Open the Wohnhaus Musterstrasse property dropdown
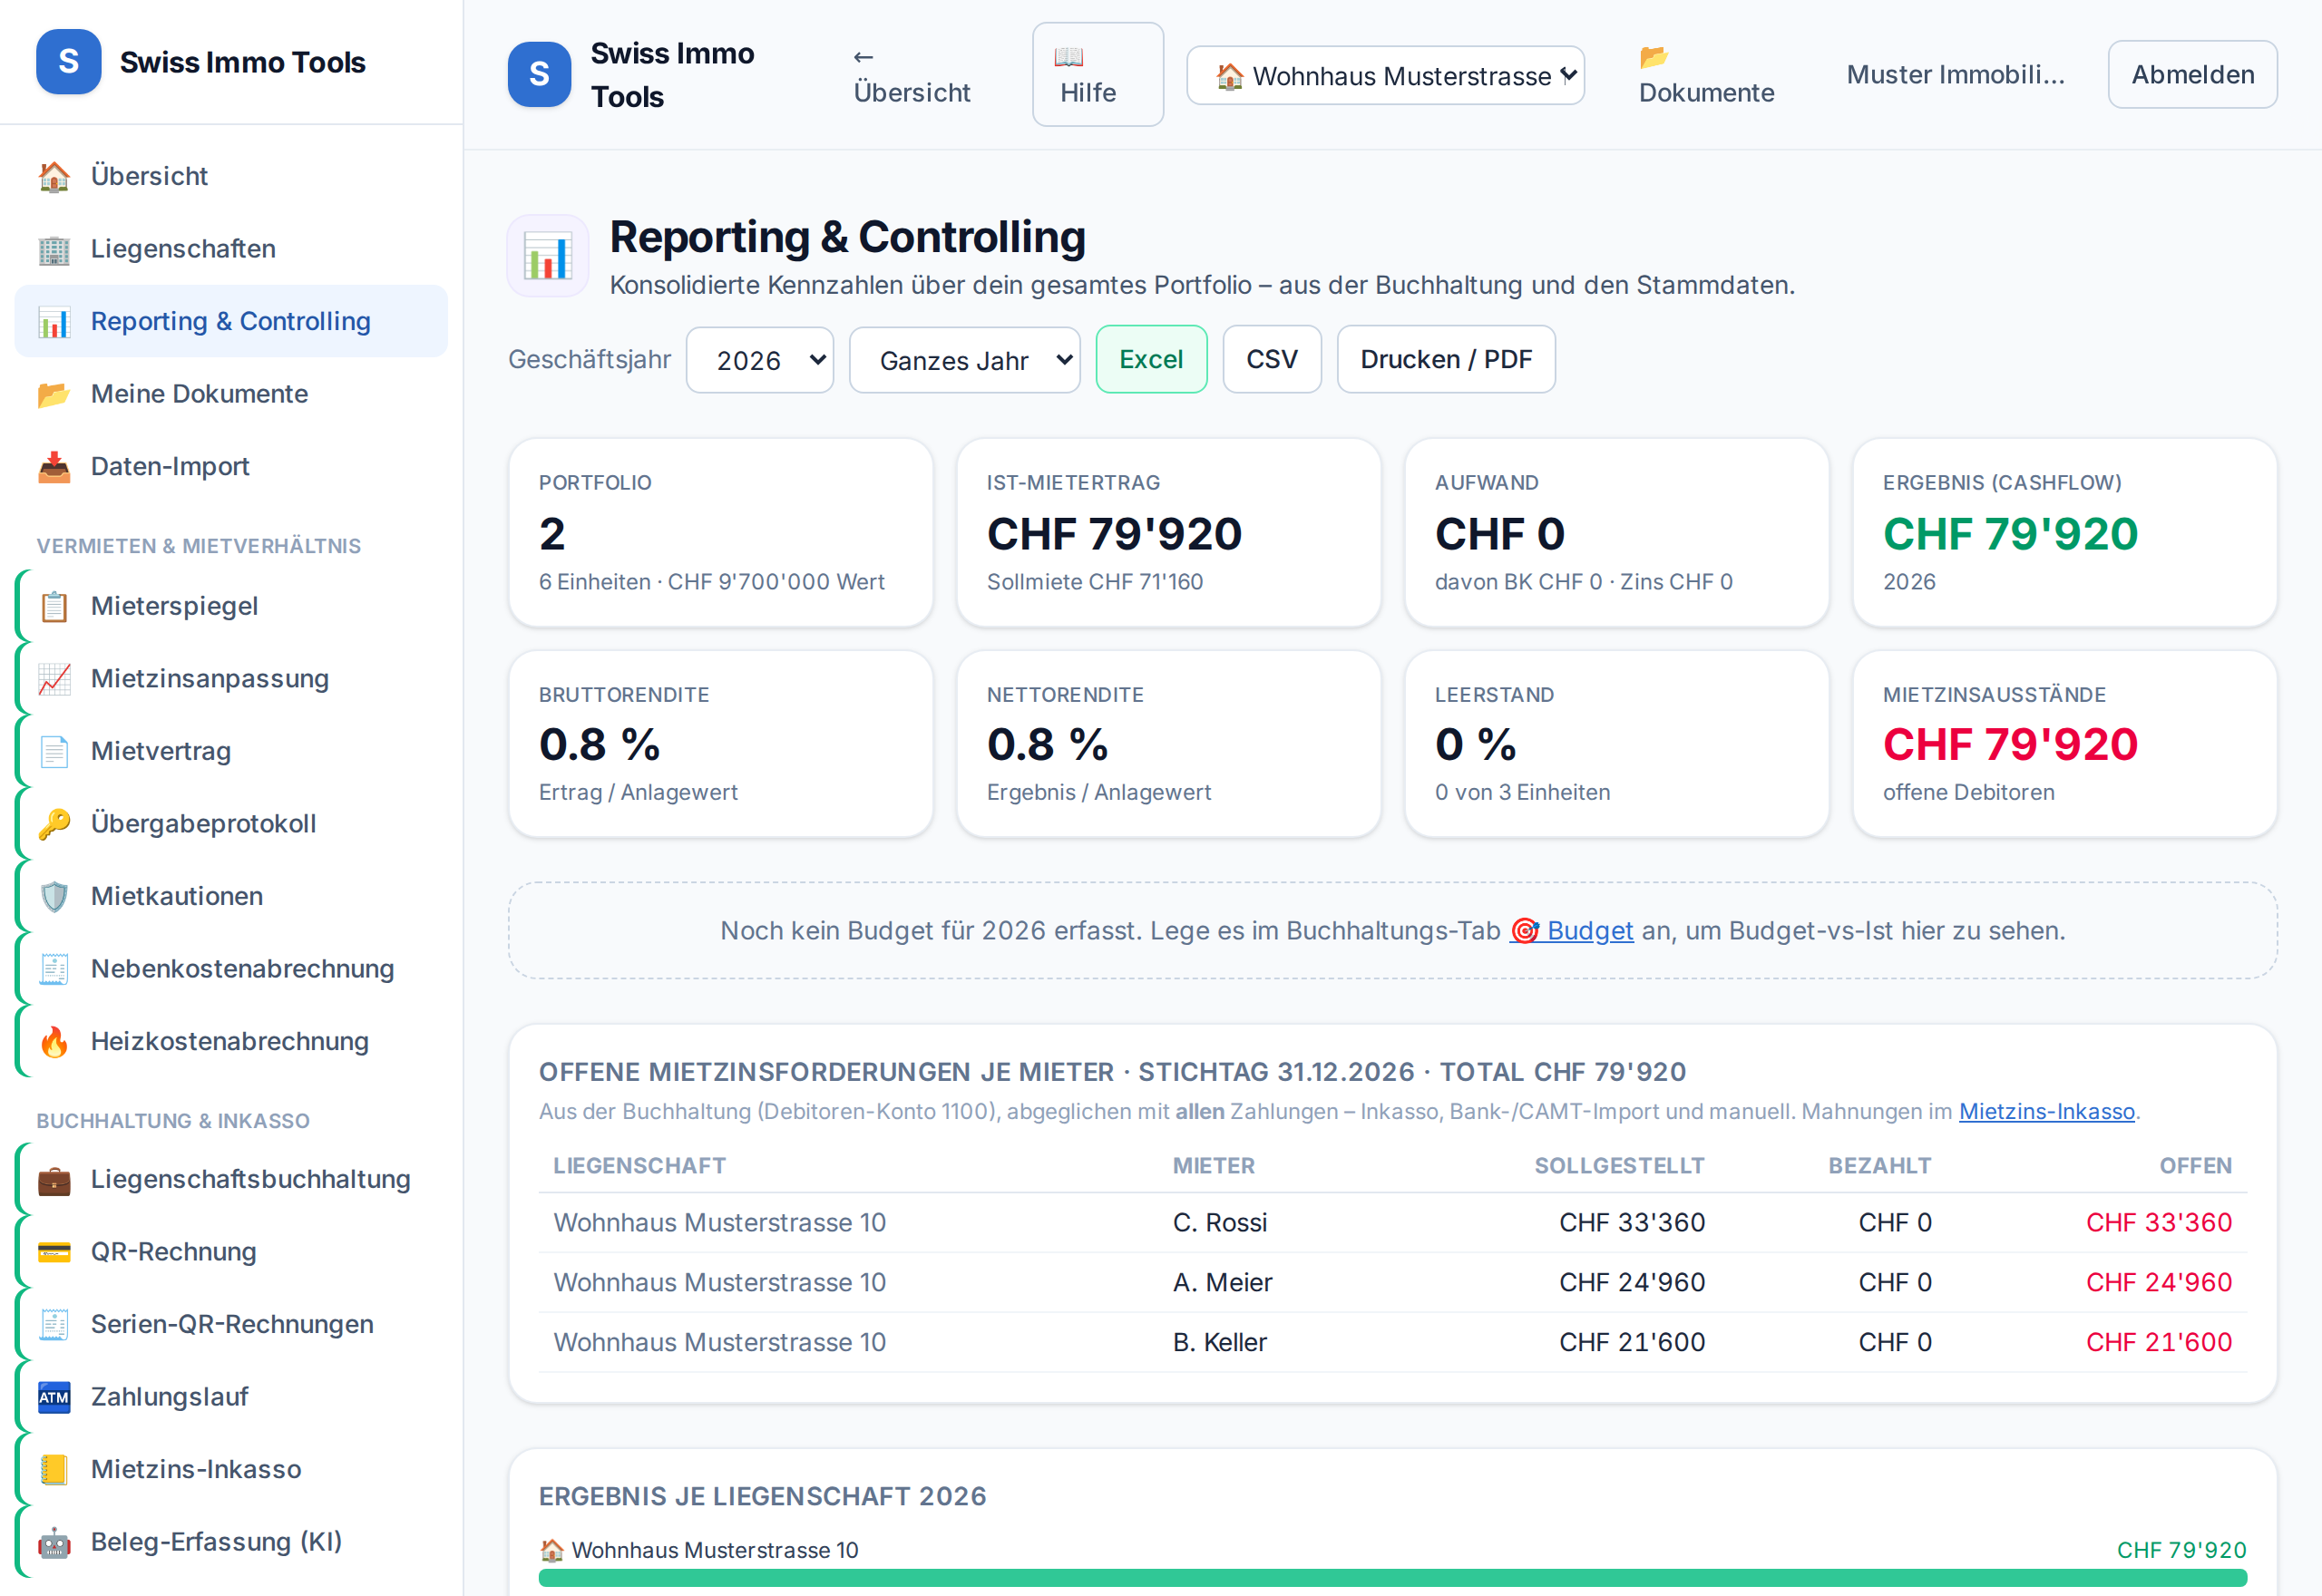2322x1596 pixels. [x=1384, y=75]
